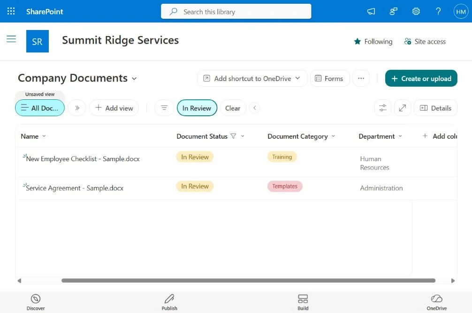This screenshot has height=313, width=472.
Task: Open the Publish tab in bottom bar
Action: pyautogui.click(x=169, y=302)
